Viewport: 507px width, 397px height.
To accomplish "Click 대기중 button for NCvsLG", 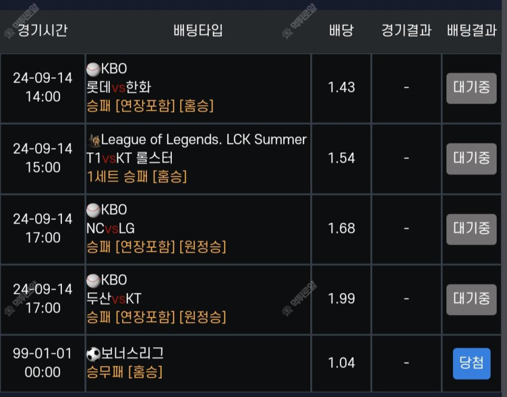I will tap(471, 229).
